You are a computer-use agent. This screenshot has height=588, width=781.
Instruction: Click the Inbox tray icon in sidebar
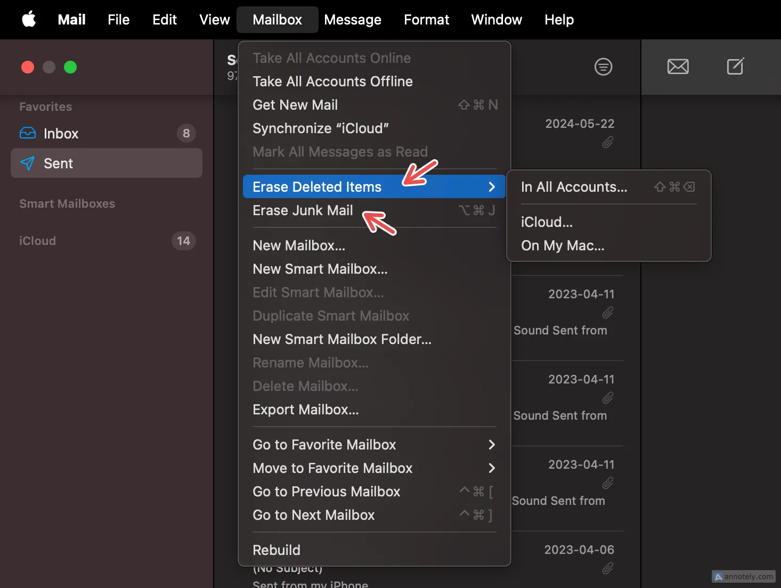point(28,133)
